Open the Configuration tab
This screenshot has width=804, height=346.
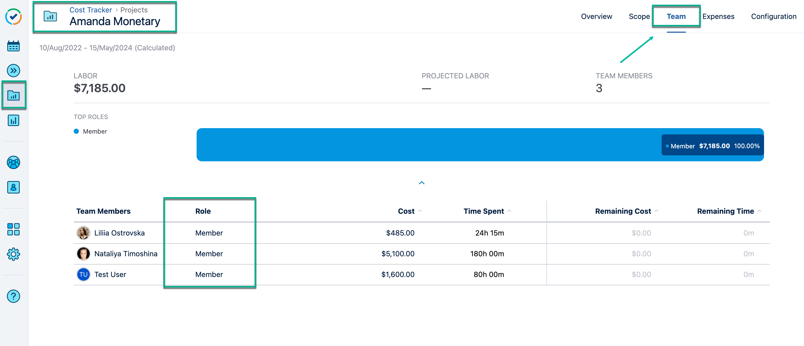coord(773,16)
